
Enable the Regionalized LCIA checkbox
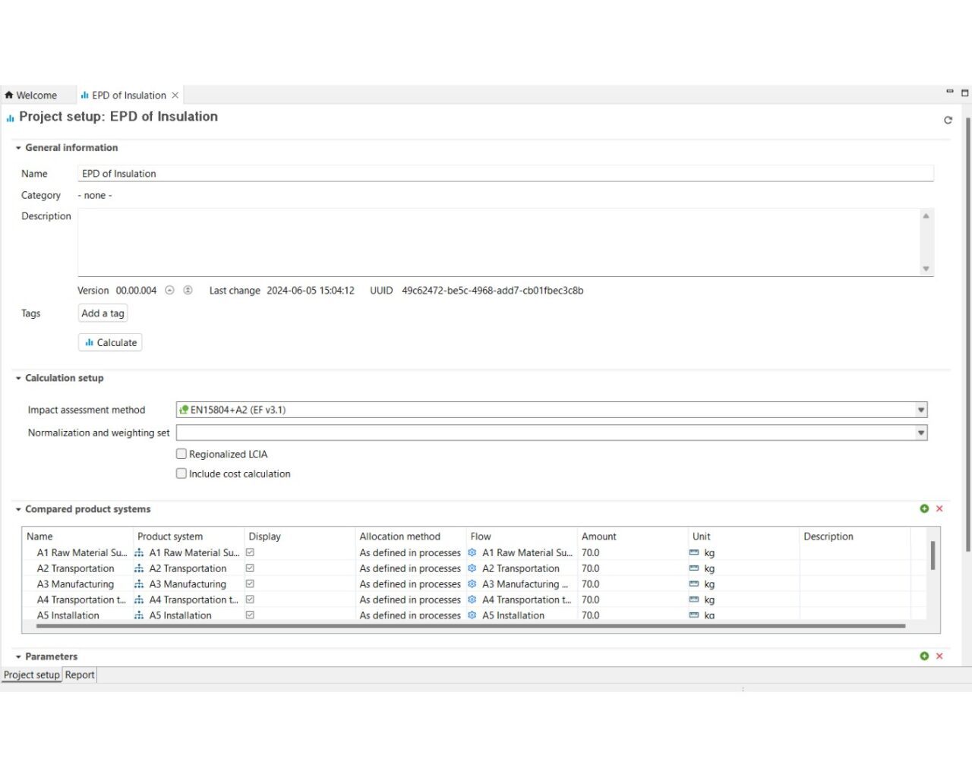181,454
